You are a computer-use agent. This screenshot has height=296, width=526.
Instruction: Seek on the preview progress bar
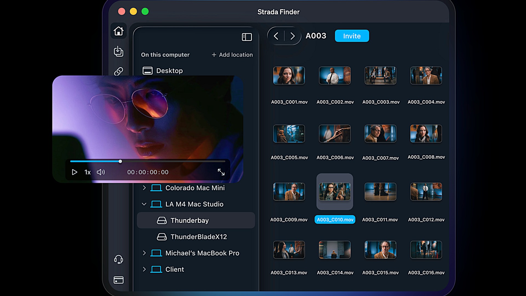click(x=148, y=161)
